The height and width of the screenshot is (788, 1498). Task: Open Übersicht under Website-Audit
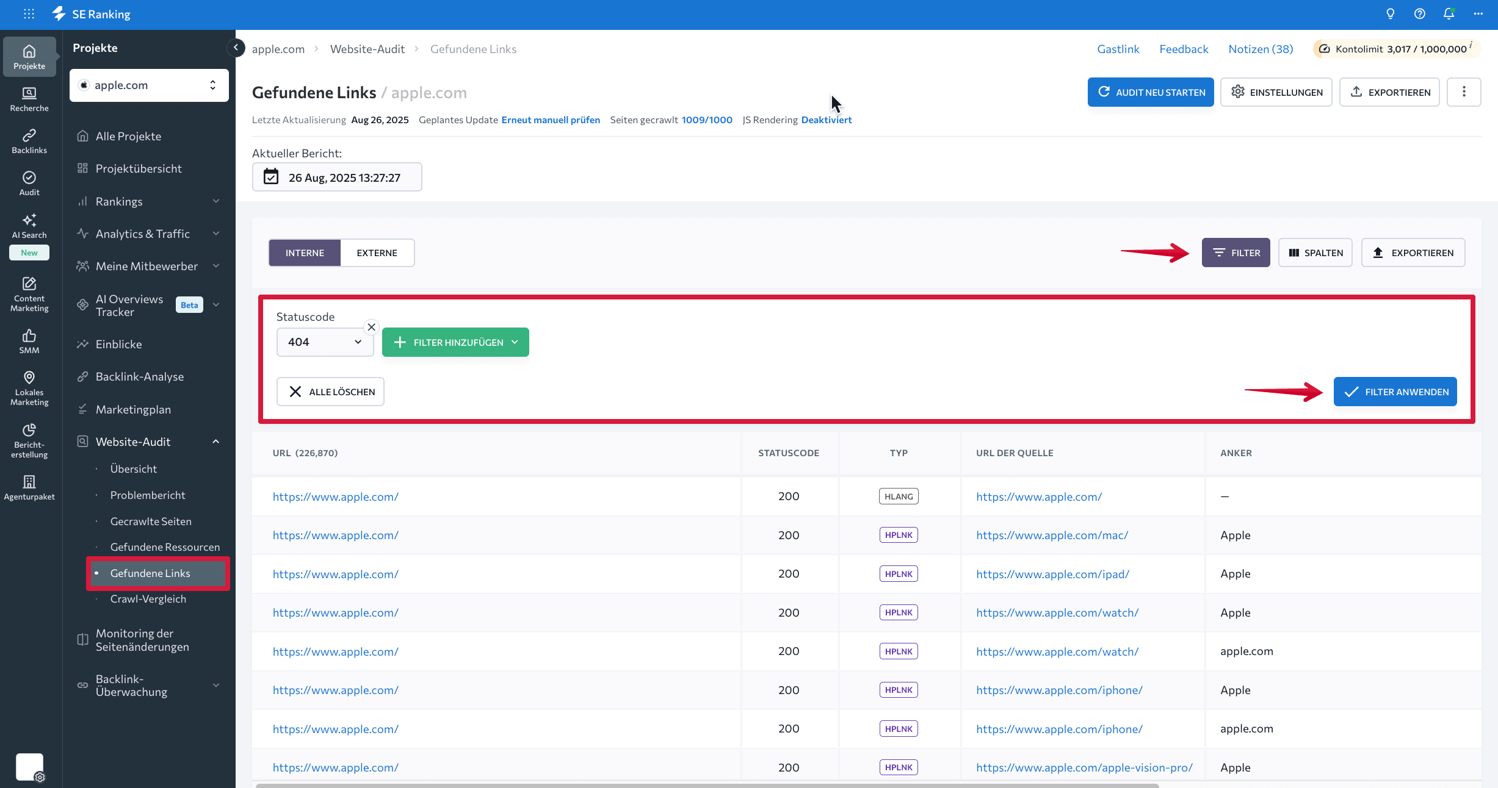pyautogui.click(x=133, y=468)
